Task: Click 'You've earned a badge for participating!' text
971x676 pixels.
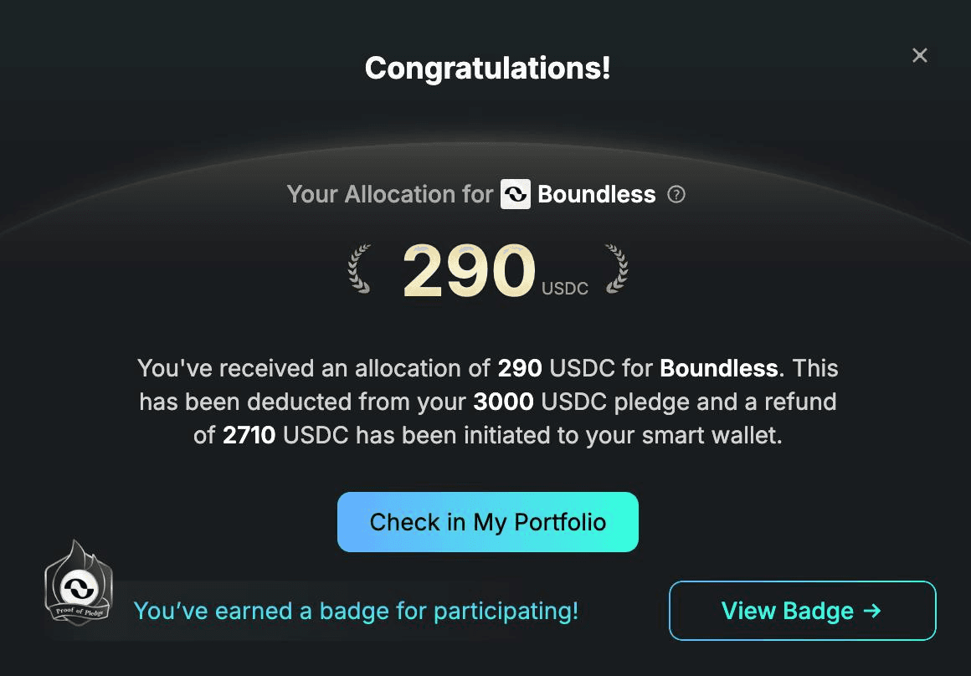Action: 356,611
